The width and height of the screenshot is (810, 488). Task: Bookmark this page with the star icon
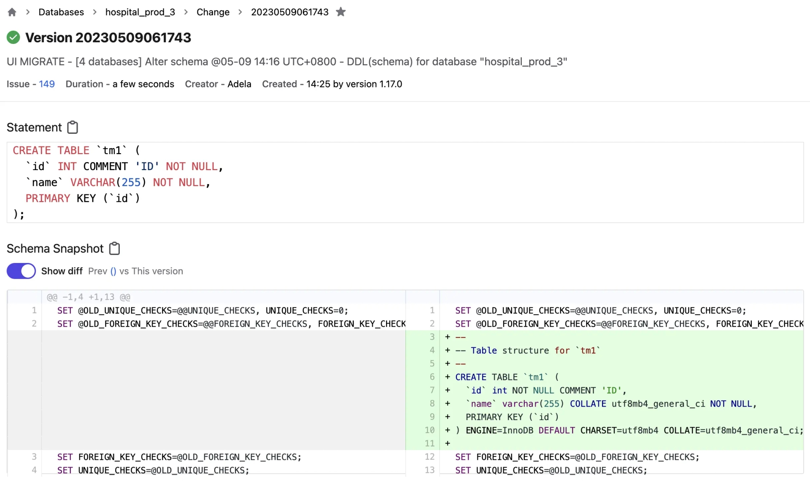point(341,12)
